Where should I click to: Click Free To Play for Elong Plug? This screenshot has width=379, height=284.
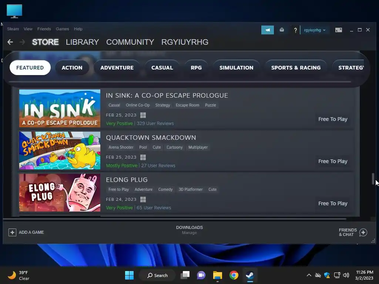(x=333, y=203)
